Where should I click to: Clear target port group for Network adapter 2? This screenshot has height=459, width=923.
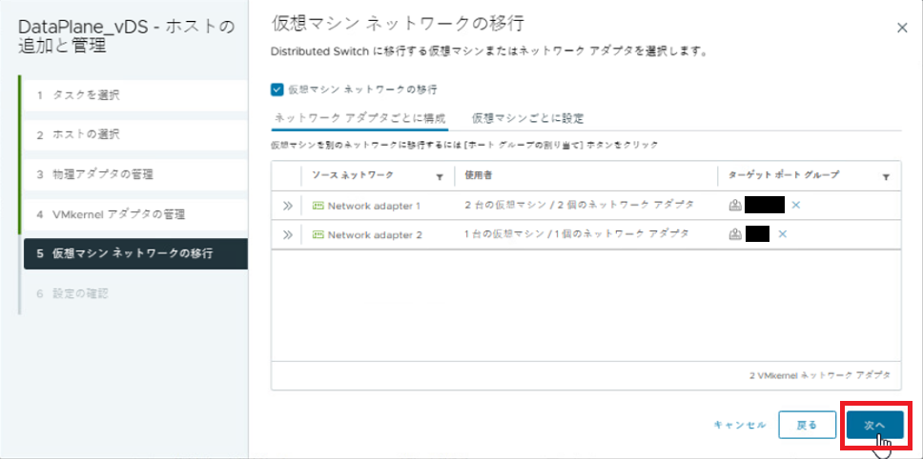pos(782,234)
